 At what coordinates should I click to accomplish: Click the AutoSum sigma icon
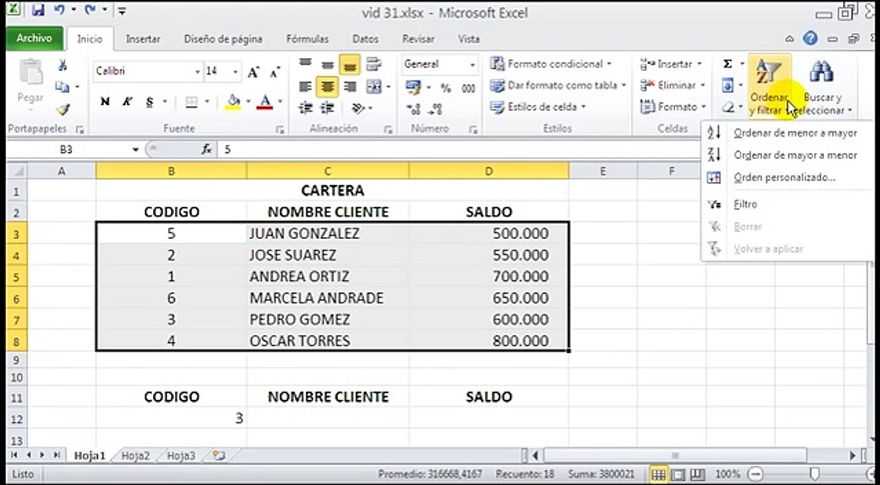click(728, 64)
